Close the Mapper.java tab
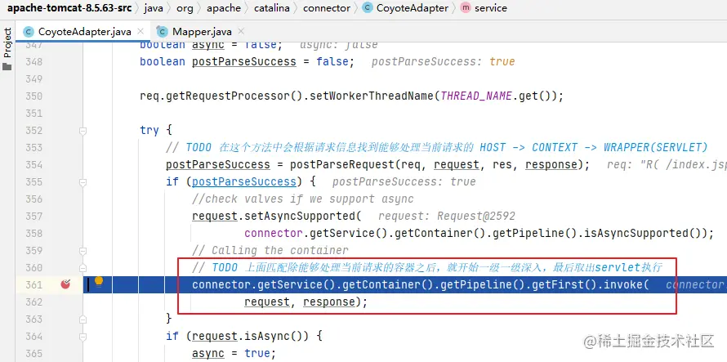Image resolution: width=727 pixels, height=362 pixels. [241, 32]
